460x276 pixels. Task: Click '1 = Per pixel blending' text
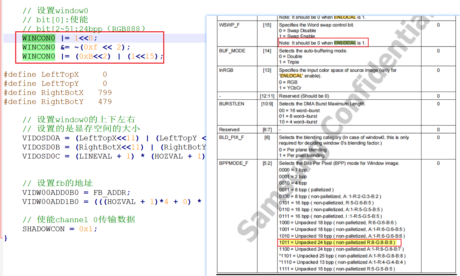[x=301, y=156]
